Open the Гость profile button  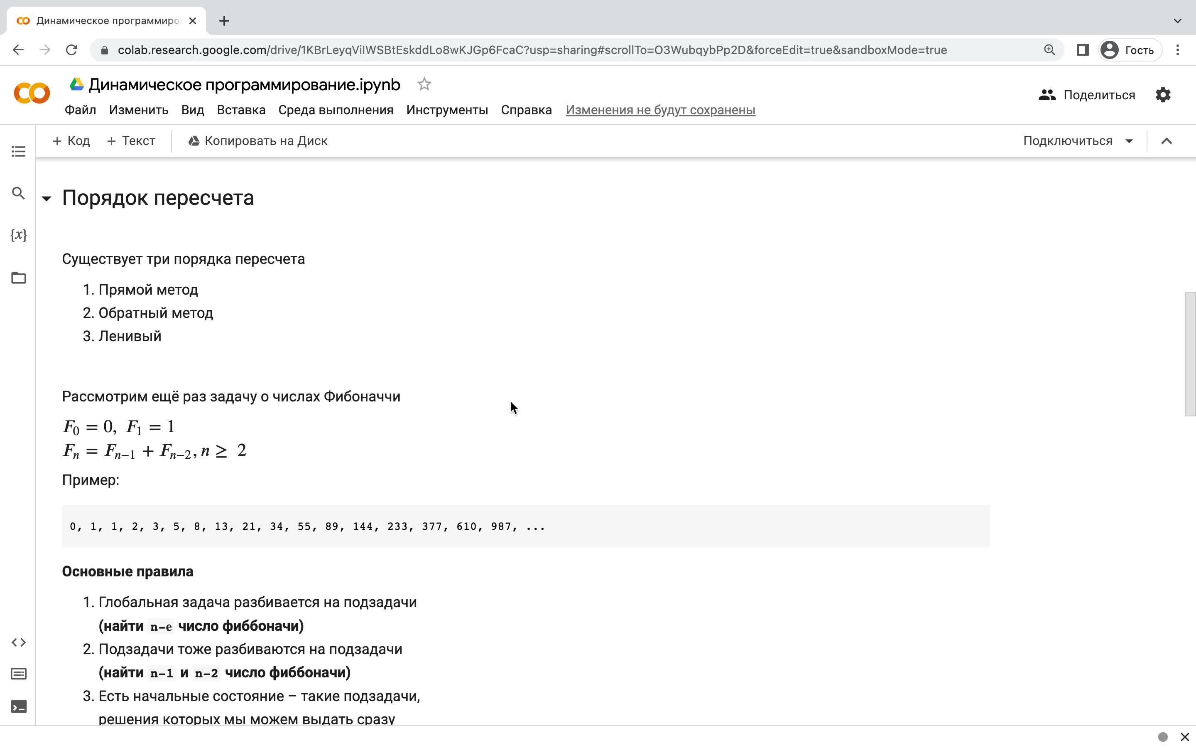pyautogui.click(x=1130, y=50)
